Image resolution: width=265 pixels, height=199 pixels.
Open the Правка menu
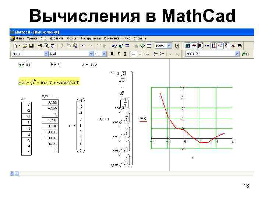(x=32, y=38)
